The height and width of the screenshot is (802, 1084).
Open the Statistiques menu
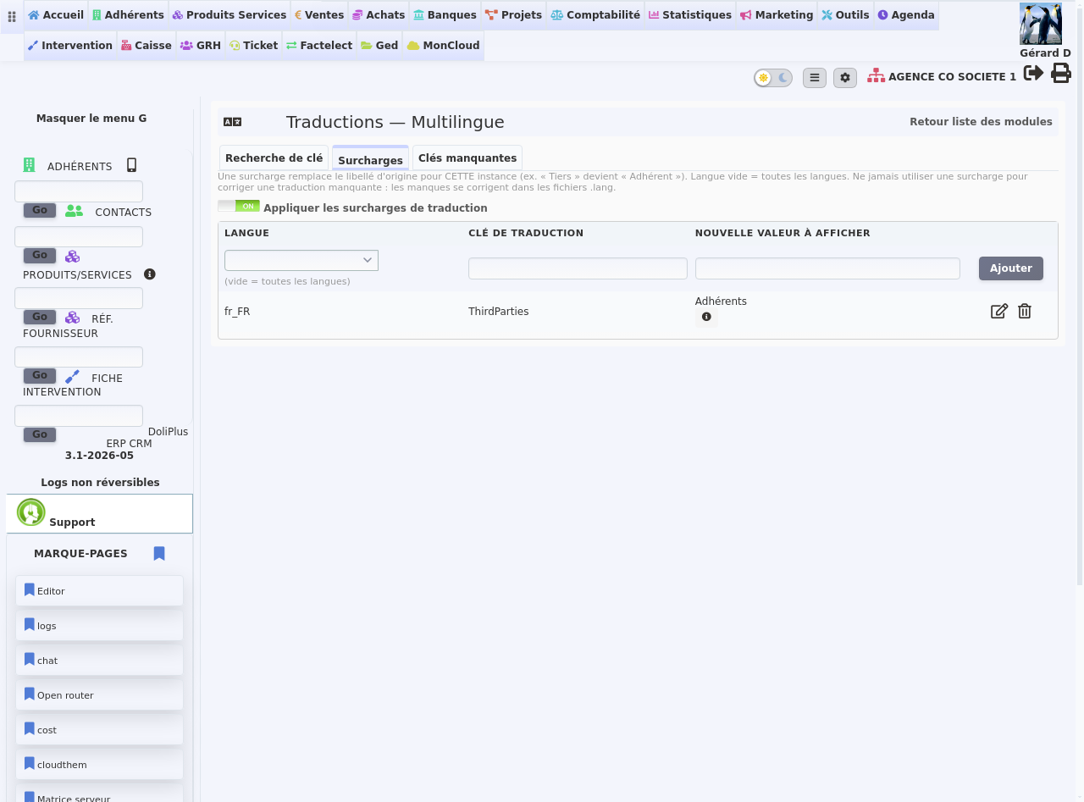(690, 15)
